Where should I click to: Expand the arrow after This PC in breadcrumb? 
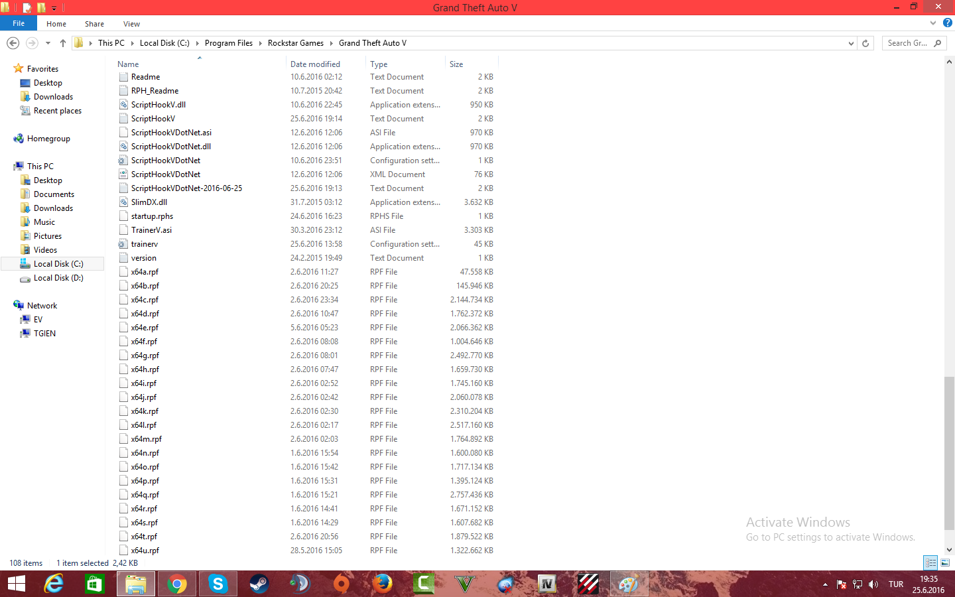132,43
